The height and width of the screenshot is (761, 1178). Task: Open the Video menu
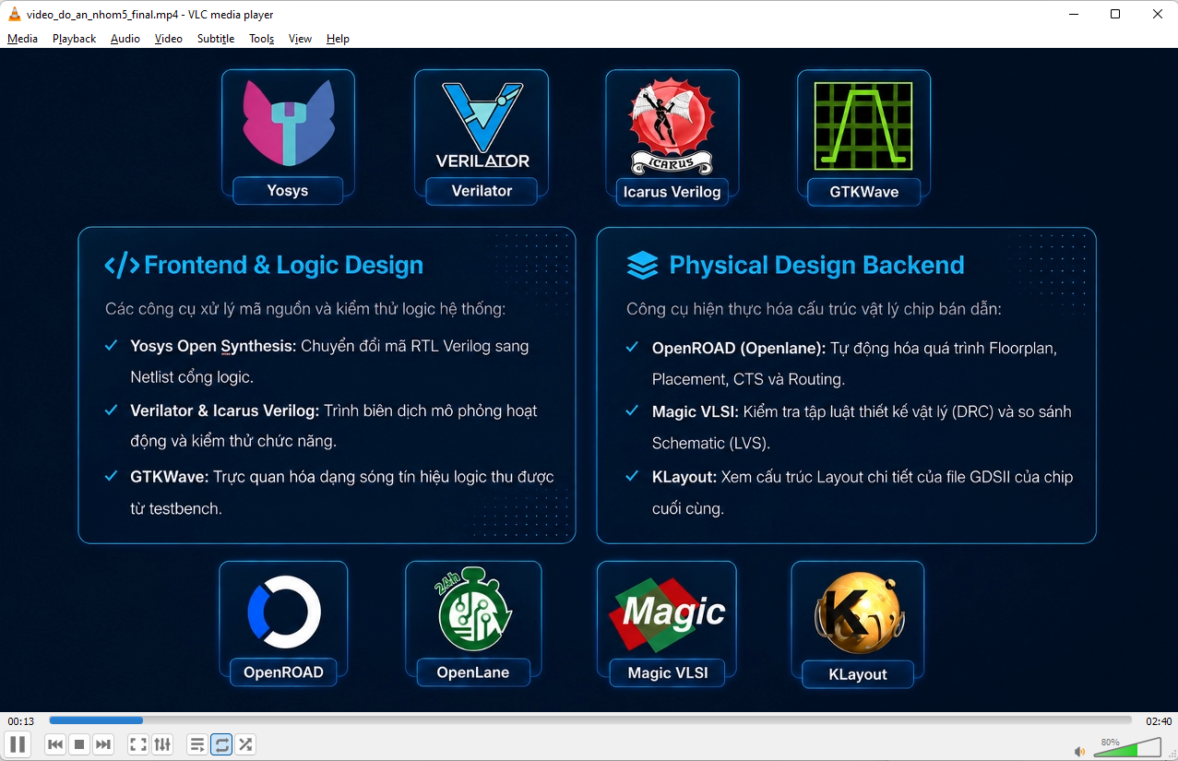click(169, 39)
